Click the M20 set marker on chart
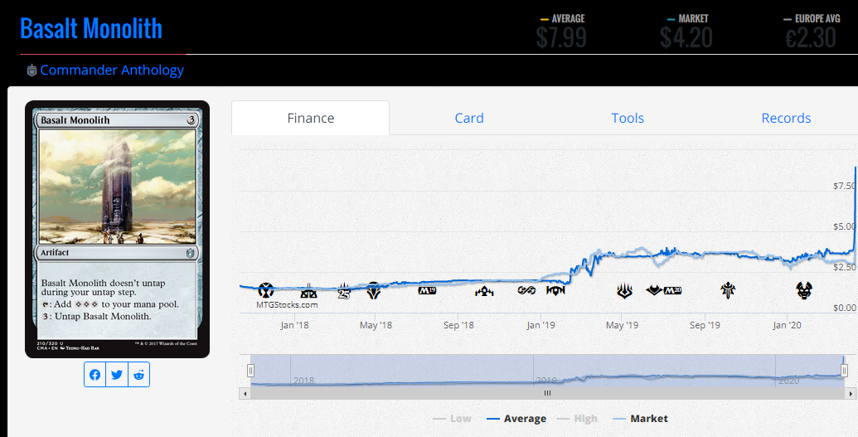858x437 pixels. coord(672,290)
